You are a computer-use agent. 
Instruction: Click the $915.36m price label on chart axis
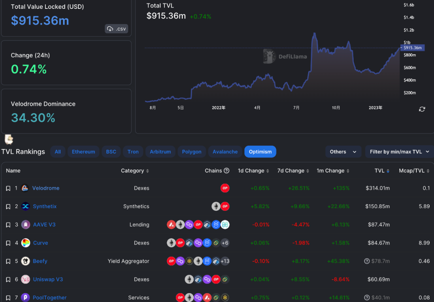(x=412, y=48)
